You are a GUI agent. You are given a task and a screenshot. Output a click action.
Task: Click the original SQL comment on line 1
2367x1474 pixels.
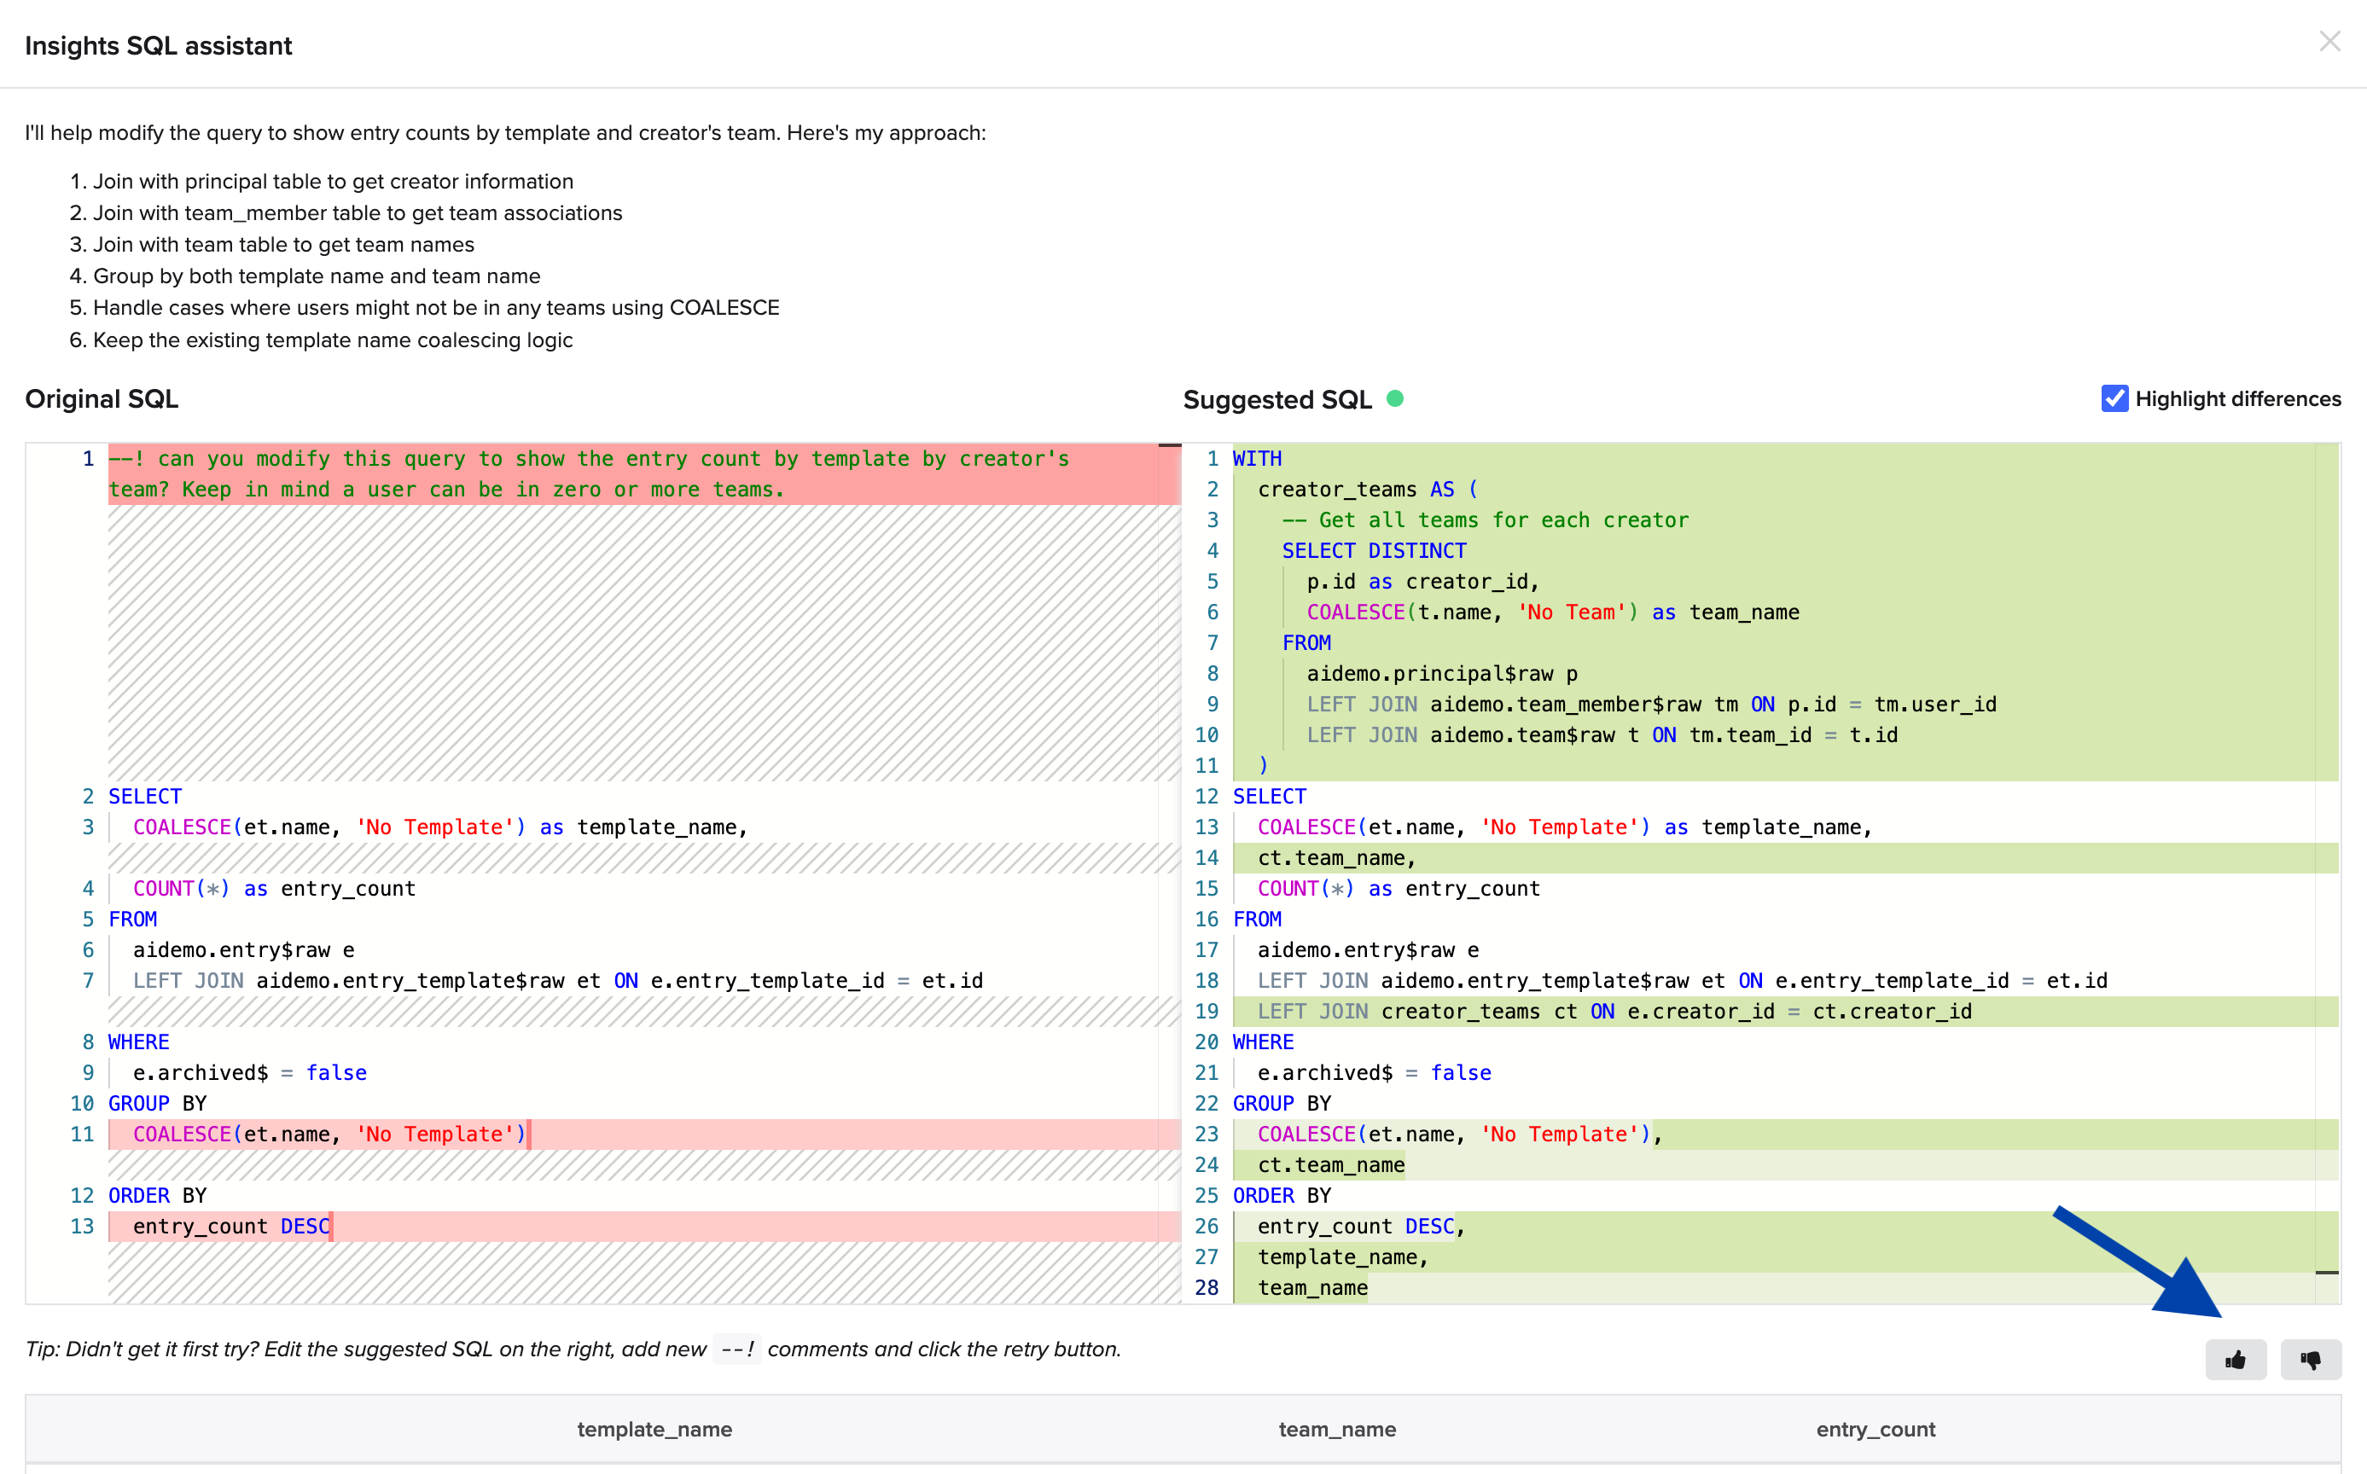click(589, 473)
